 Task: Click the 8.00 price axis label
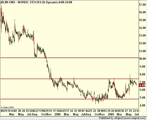point(142,74)
